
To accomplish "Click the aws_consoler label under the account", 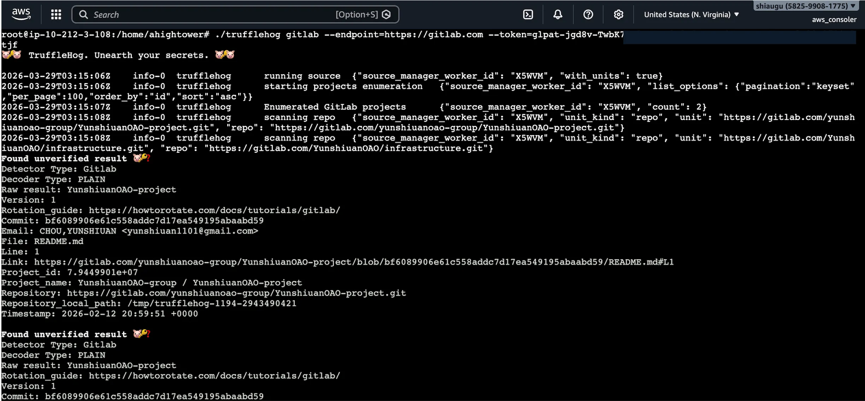I will pyautogui.click(x=834, y=19).
